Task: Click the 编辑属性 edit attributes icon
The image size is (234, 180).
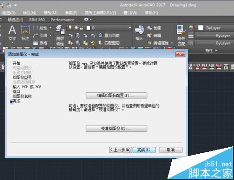Action: pyautogui.click(x=150, y=43)
